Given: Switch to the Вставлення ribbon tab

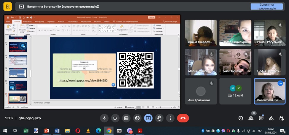Looking at the screenshot, I should point(28,22).
